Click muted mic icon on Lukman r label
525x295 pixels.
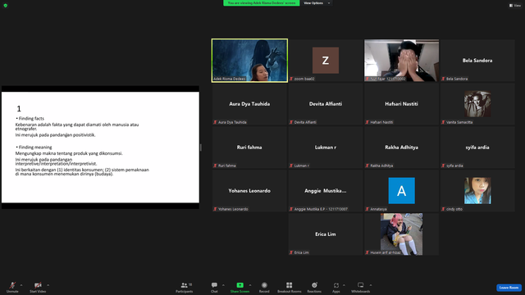(x=291, y=166)
